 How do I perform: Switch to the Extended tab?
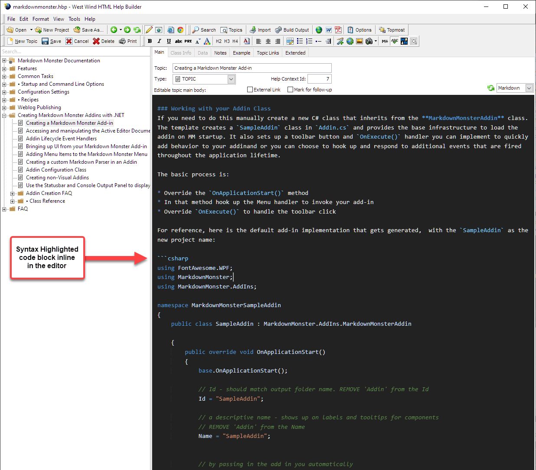click(x=295, y=53)
